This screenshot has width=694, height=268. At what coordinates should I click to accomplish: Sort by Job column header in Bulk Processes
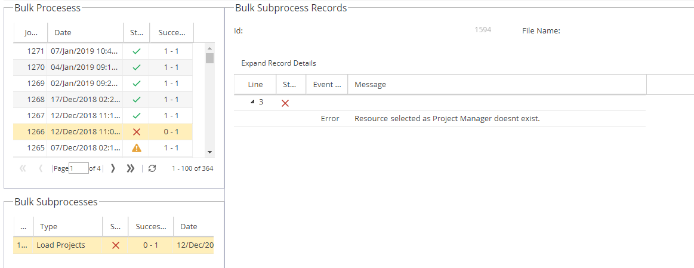tap(30, 32)
